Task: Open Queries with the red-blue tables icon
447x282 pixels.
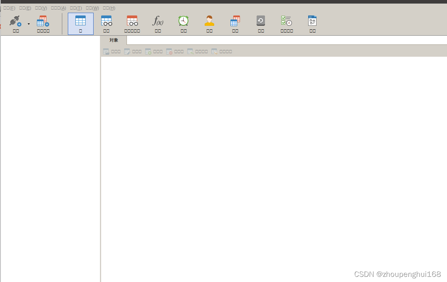Action: coord(235,21)
